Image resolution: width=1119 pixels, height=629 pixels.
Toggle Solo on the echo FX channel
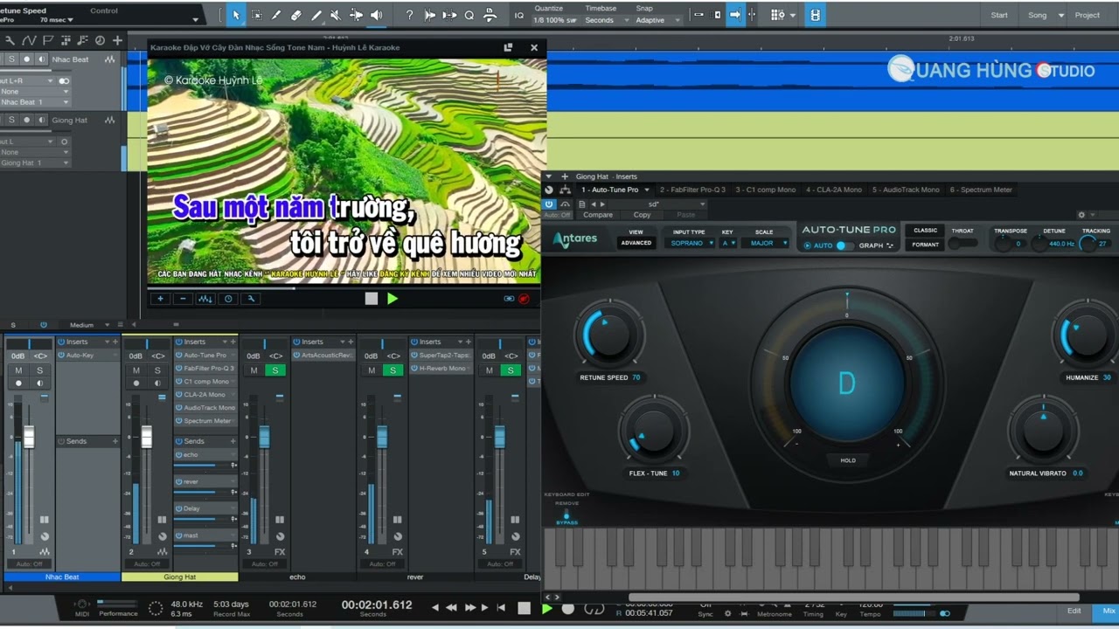[x=275, y=370]
